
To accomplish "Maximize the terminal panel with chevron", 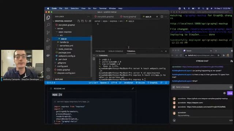I will click(162, 51).
